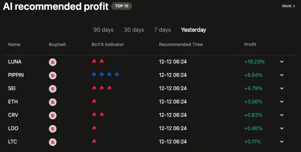
Task: Switch to the 90 days tab
Action: coord(104,30)
